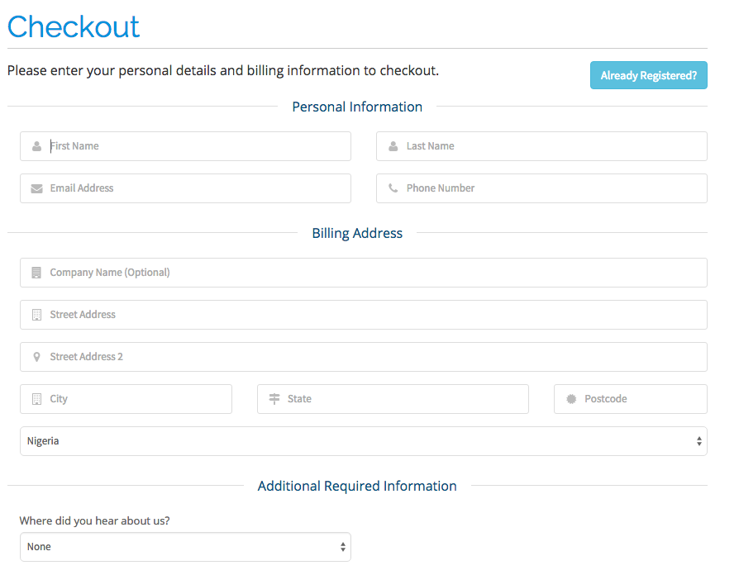Focus the Phone Number field
This screenshot has width=739, height=575.
pyautogui.click(x=554, y=188)
